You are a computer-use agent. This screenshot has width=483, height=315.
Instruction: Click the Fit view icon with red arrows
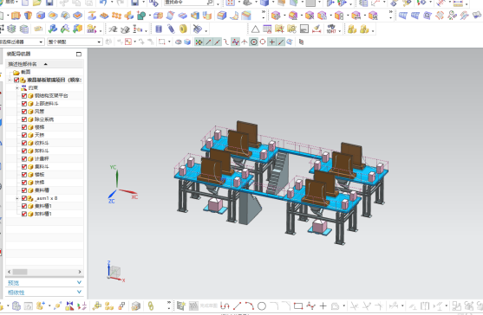coord(230,3)
